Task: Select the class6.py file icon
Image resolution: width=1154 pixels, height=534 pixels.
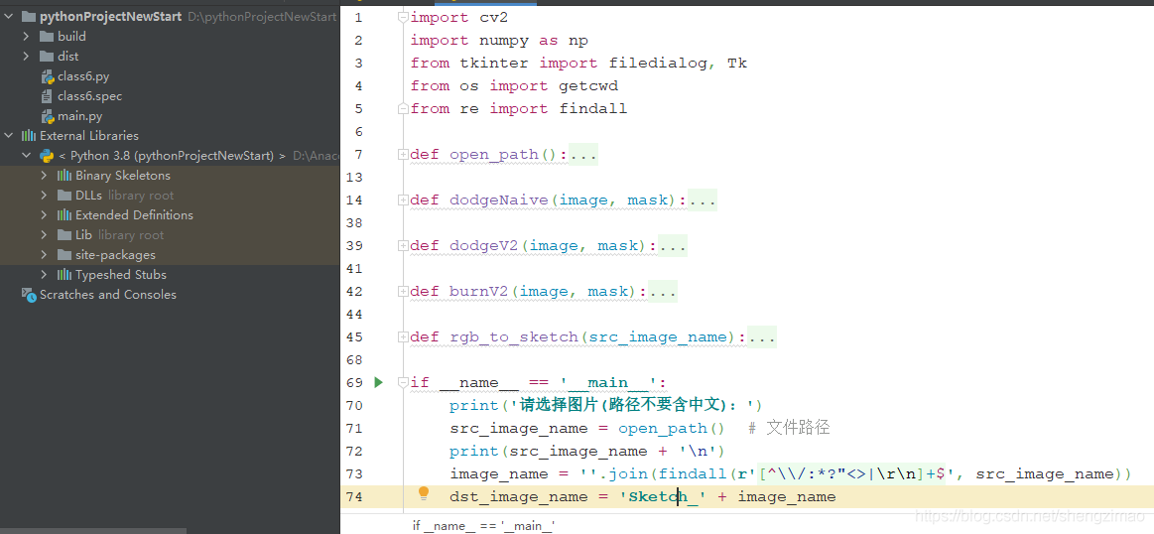Action: [47, 76]
